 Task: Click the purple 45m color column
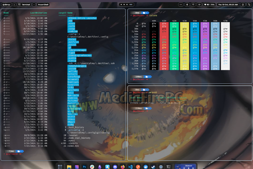click(x=205, y=46)
